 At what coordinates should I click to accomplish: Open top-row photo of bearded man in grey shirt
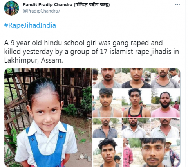(166, 78)
